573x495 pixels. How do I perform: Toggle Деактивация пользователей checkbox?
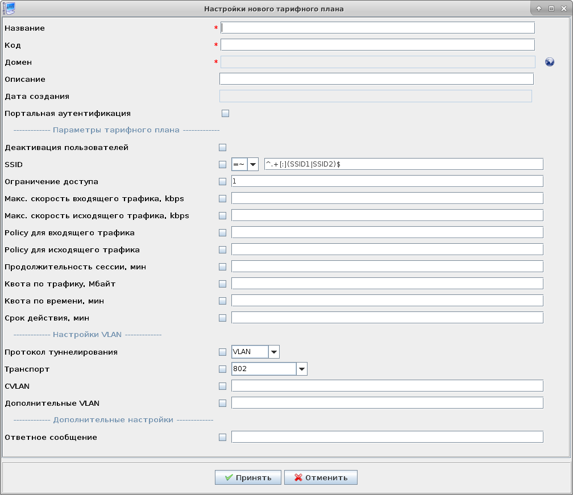pos(223,148)
